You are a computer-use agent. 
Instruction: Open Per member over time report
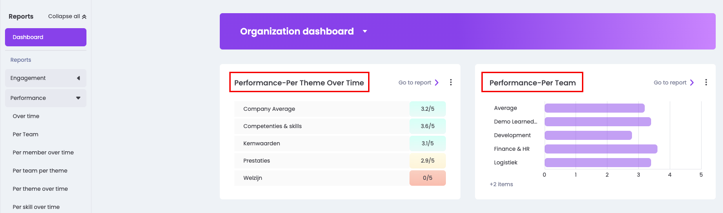[x=43, y=153]
